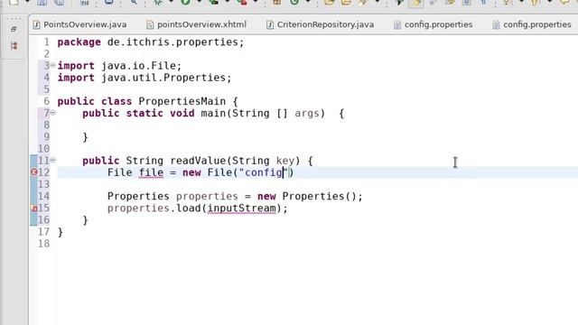This screenshot has width=578, height=325.
Task: Click java.util.Properties in the import statement
Action: 163,78
